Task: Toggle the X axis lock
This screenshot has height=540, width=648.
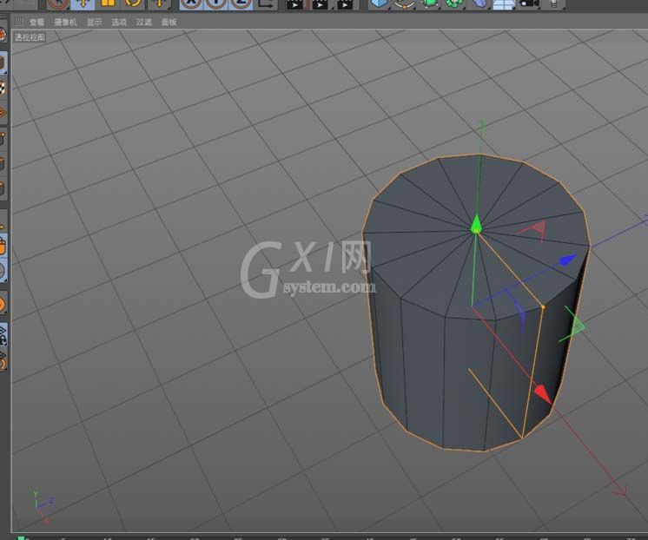Action: coord(191,3)
